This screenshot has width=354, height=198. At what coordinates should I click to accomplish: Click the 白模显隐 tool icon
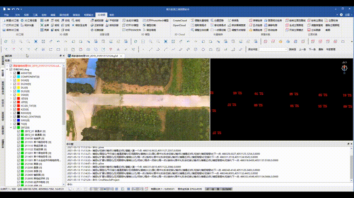pyautogui.click(x=211, y=20)
